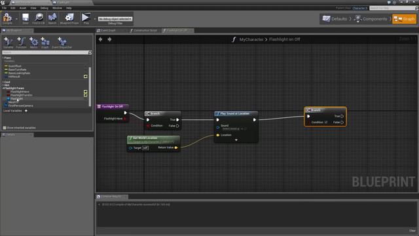Open the Help menu

69,8
